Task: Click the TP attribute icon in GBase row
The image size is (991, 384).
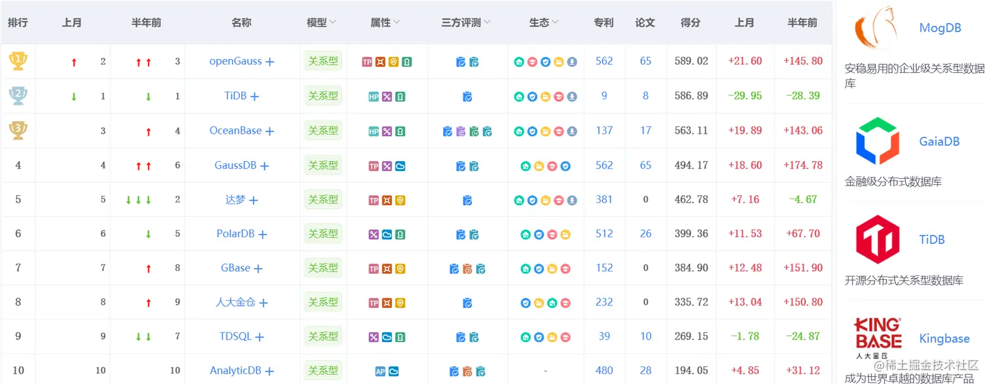Action: pos(374,269)
